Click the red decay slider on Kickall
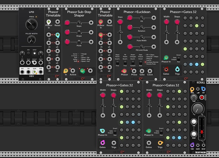This screenshot has height=158, width=219. click(202, 132)
